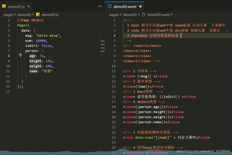
Task: Click the comment '2 view 相当于以前web中的 div标签'
Action: click(158, 30)
